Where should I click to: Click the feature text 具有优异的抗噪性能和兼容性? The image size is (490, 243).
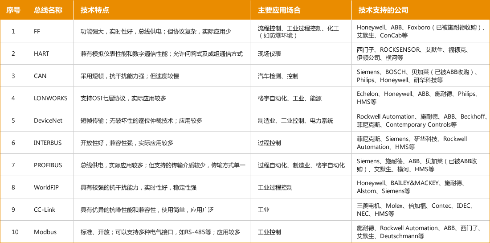click(x=118, y=210)
